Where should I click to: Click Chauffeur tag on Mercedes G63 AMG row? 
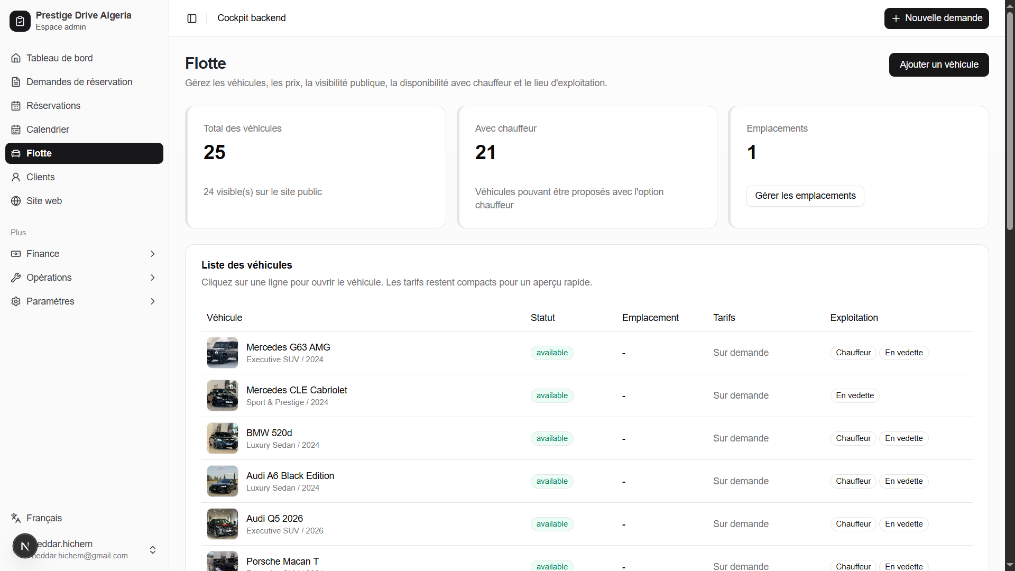(x=853, y=353)
